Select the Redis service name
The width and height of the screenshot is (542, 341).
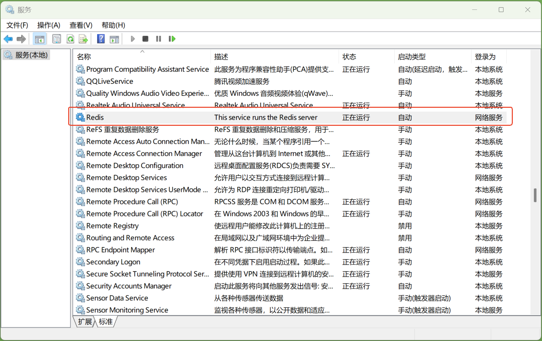95,117
